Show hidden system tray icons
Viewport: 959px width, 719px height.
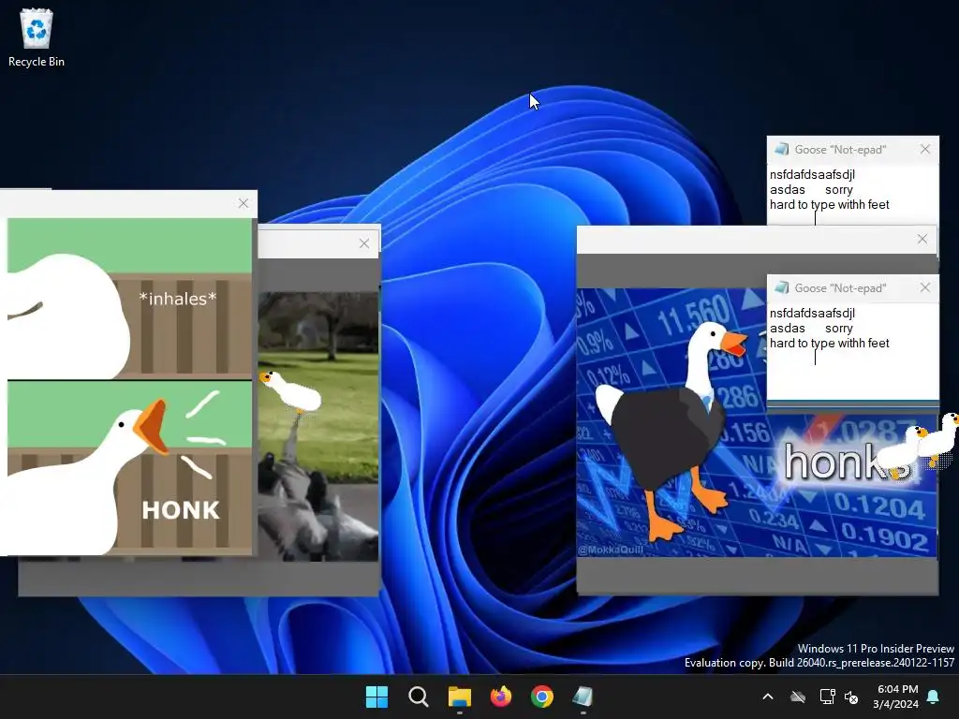click(768, 697)
